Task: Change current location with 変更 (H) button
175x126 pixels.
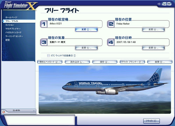Action: 153,29
